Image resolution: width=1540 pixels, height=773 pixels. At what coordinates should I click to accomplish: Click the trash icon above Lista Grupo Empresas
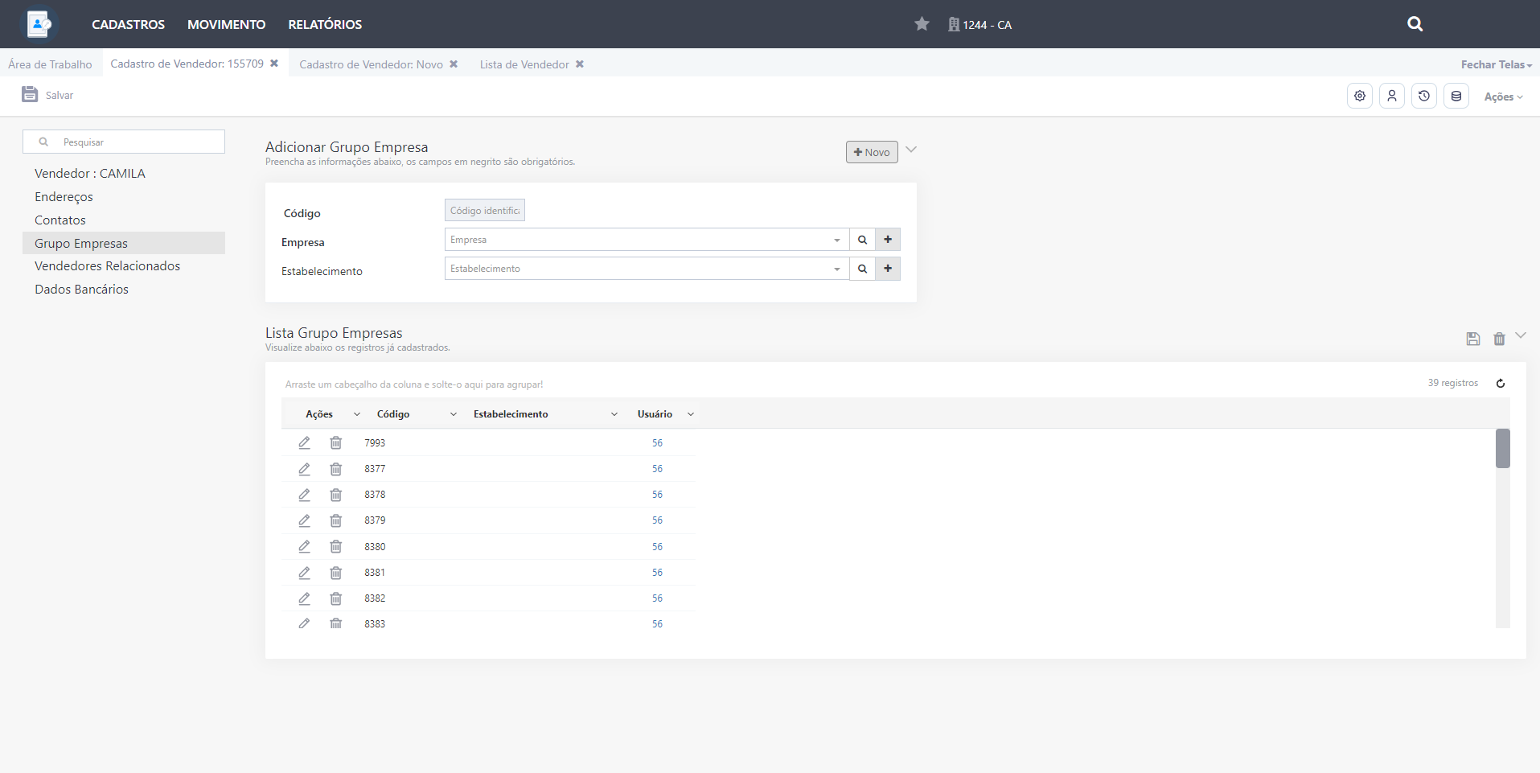(x=1499, y=339)
